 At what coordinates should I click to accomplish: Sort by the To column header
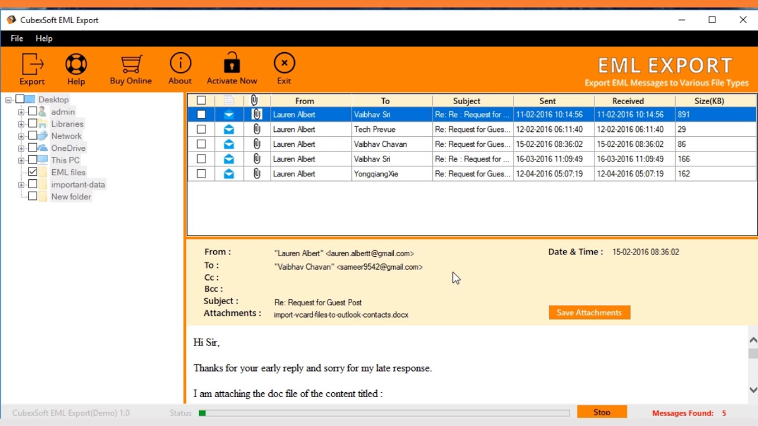coord(392,101)
